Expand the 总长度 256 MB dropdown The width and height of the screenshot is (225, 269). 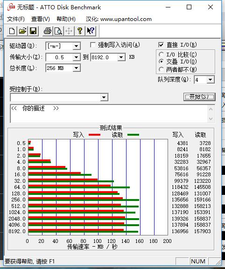pyautogui.click(x=76, y=68)
